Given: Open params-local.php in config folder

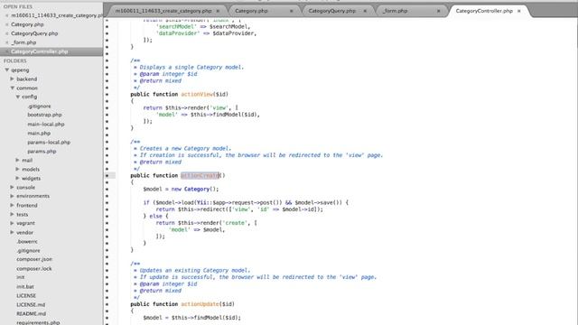Looking at the screenshot, I should [x=49, y=143].
